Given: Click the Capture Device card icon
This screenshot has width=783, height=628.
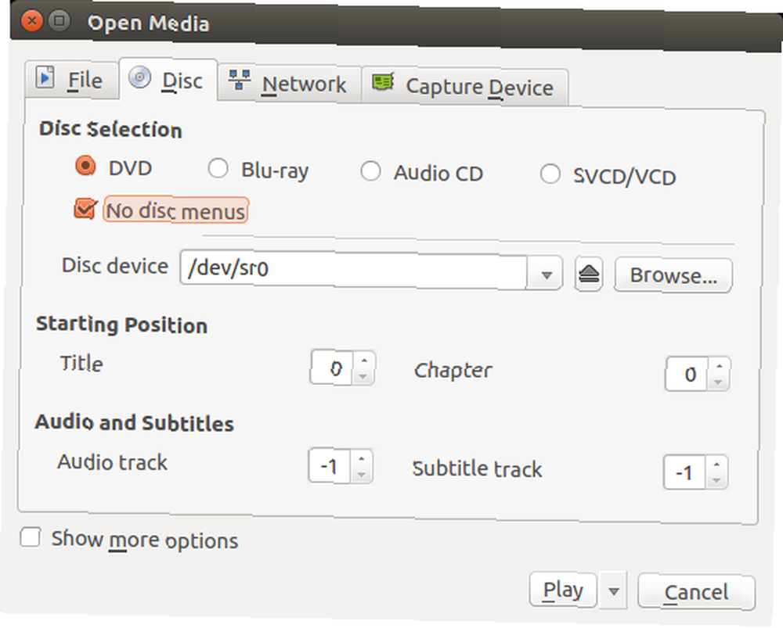Looking at the screenshot, I should [383, 82].
